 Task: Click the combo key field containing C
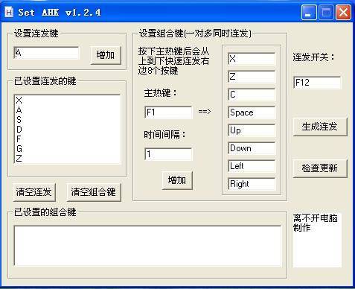point(252,95)
